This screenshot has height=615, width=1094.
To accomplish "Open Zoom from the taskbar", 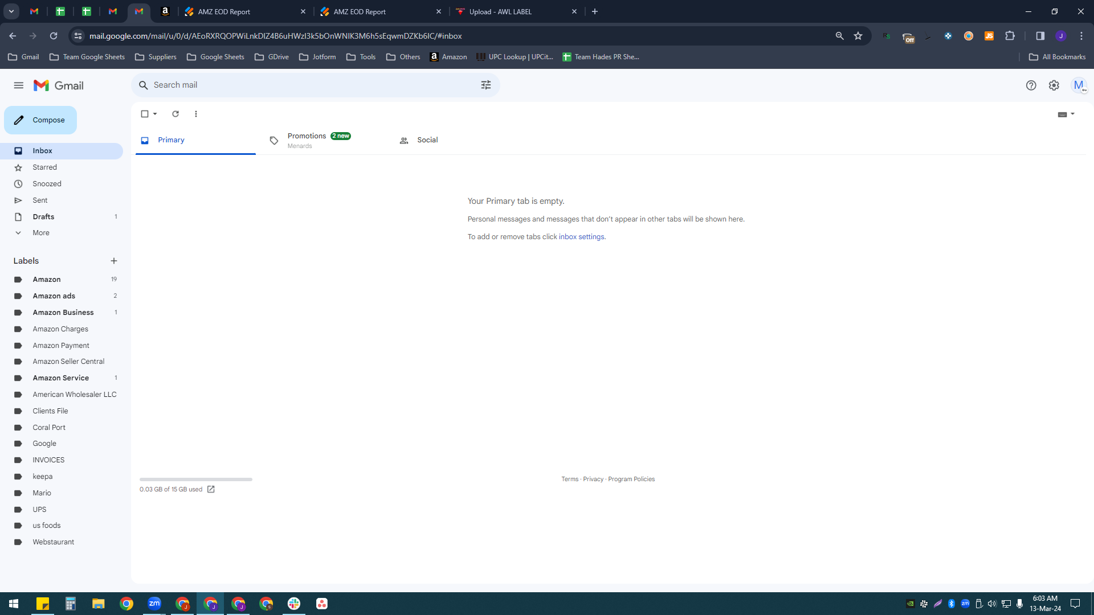I will (154, 604).
